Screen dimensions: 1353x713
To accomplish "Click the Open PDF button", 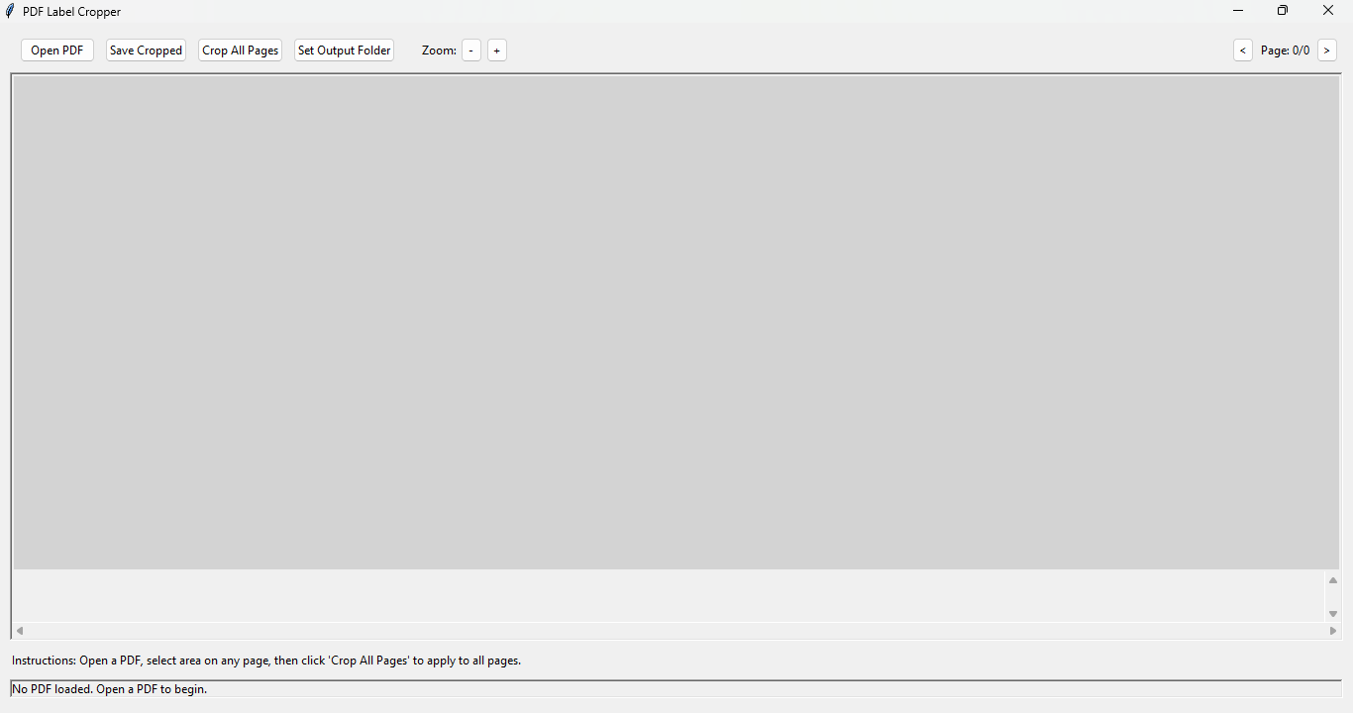I will coord(57,51).
